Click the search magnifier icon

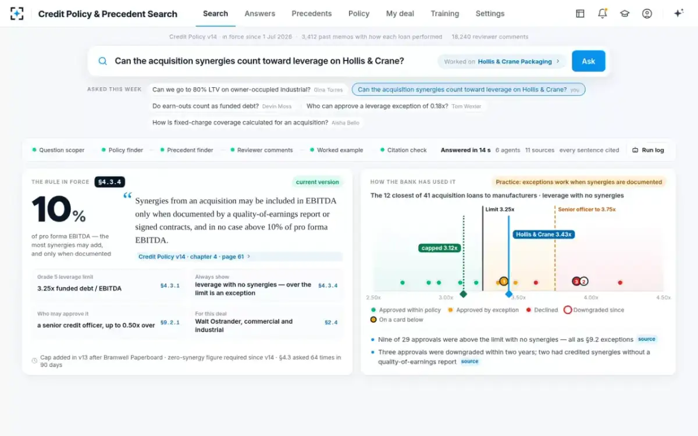[103, 61]
